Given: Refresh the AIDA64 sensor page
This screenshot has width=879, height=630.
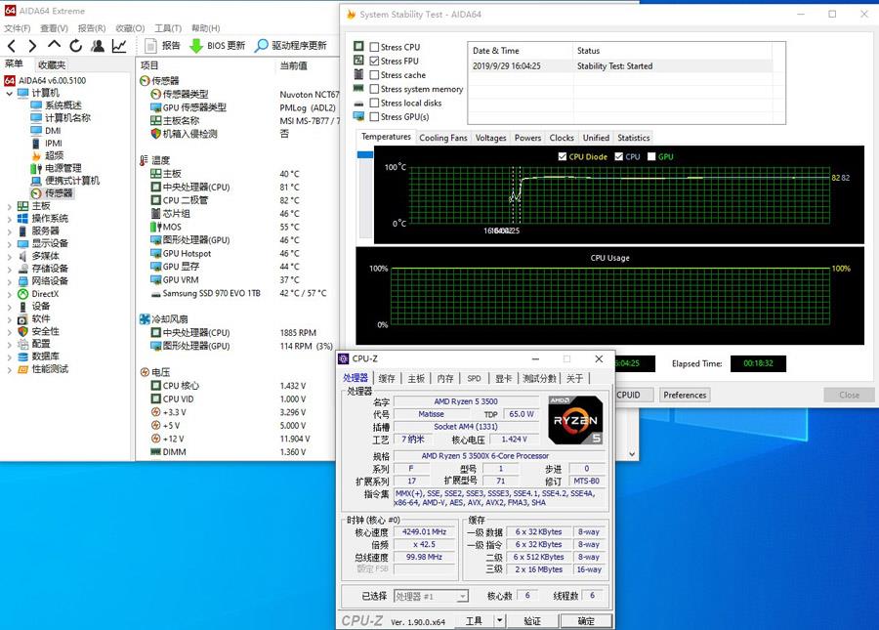Looking at the screenshot, I should [75, 46].
